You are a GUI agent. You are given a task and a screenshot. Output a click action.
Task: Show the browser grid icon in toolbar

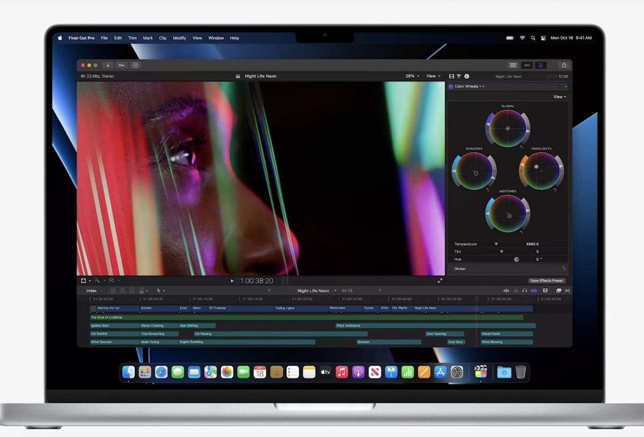click(x=513, y=65)
